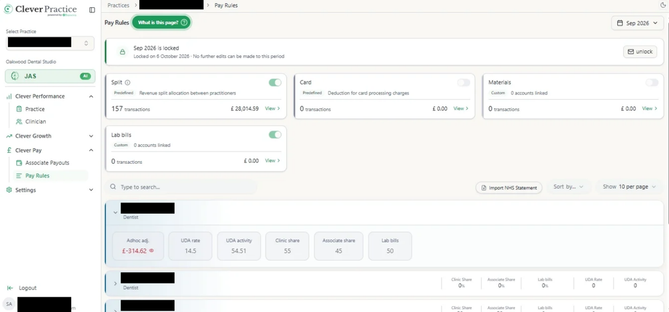This screenshot has height=312, width=669.
Task: Click the Oakwood Dental Studio label
Action: click(x=31, y=62)
